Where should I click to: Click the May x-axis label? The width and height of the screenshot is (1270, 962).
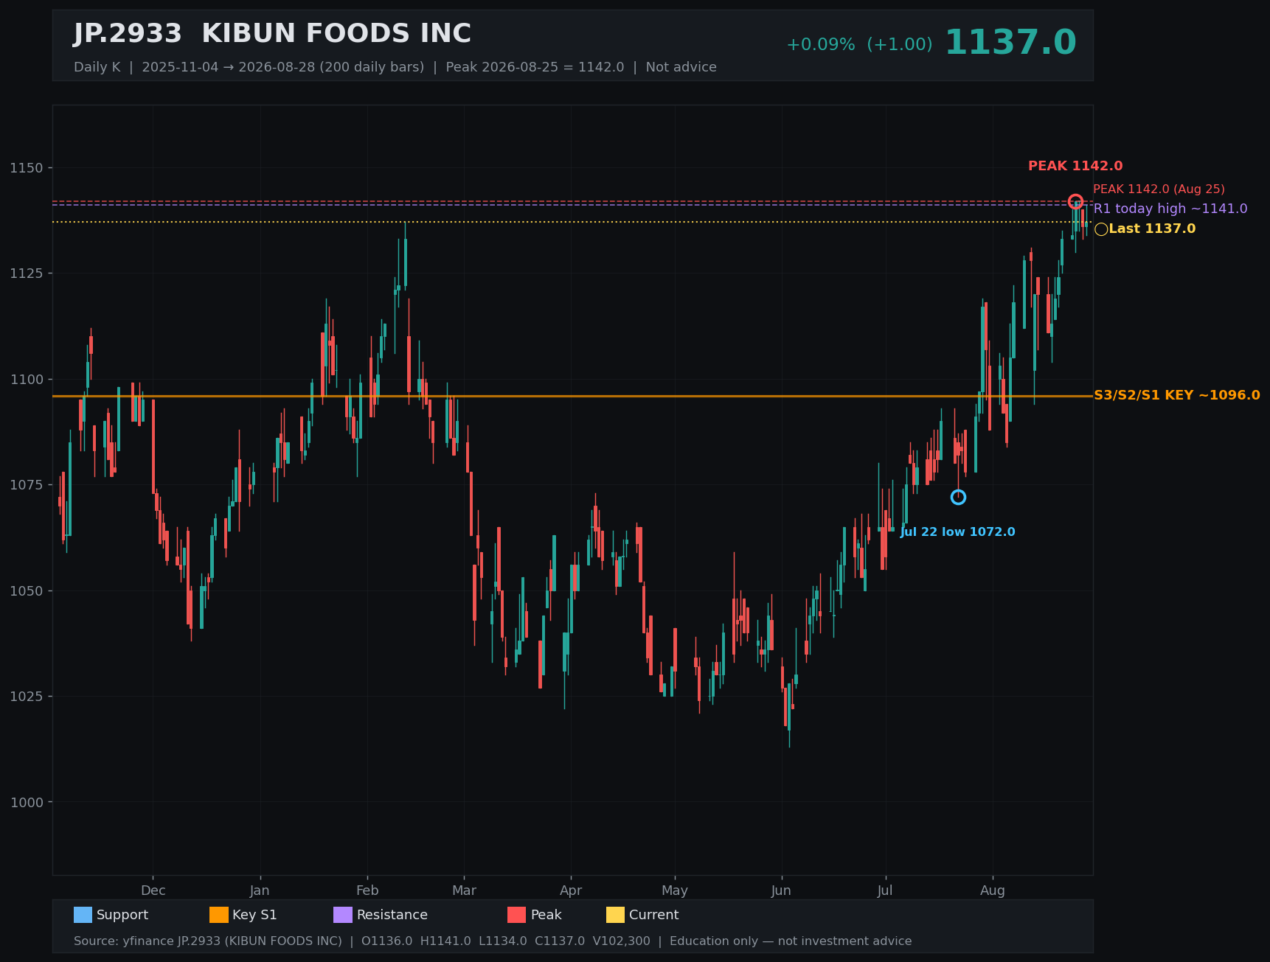point(675,890)
